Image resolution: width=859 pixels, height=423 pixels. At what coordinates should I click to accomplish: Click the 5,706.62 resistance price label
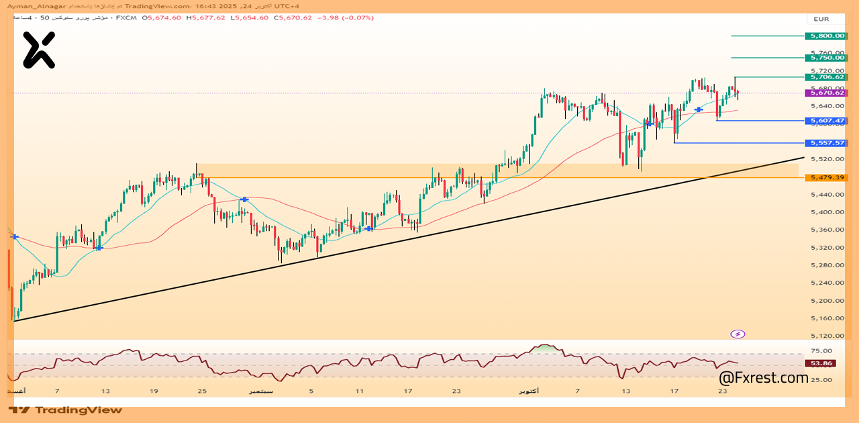click(x=827, y=77)
